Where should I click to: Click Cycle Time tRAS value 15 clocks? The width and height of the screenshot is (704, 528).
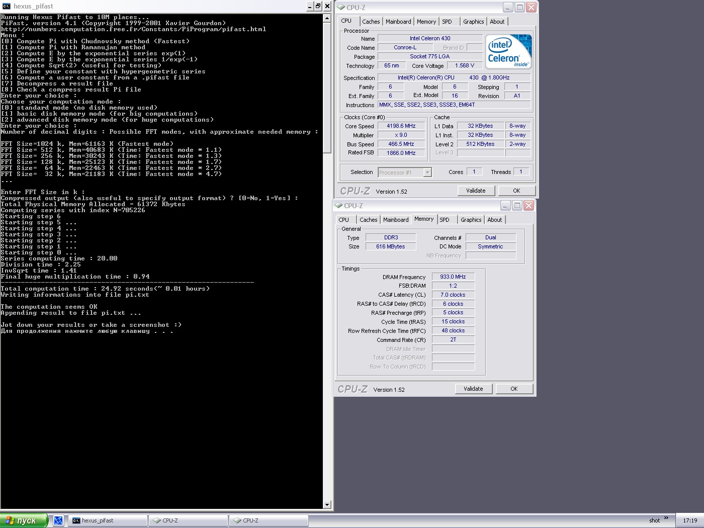tap(454, 321)
